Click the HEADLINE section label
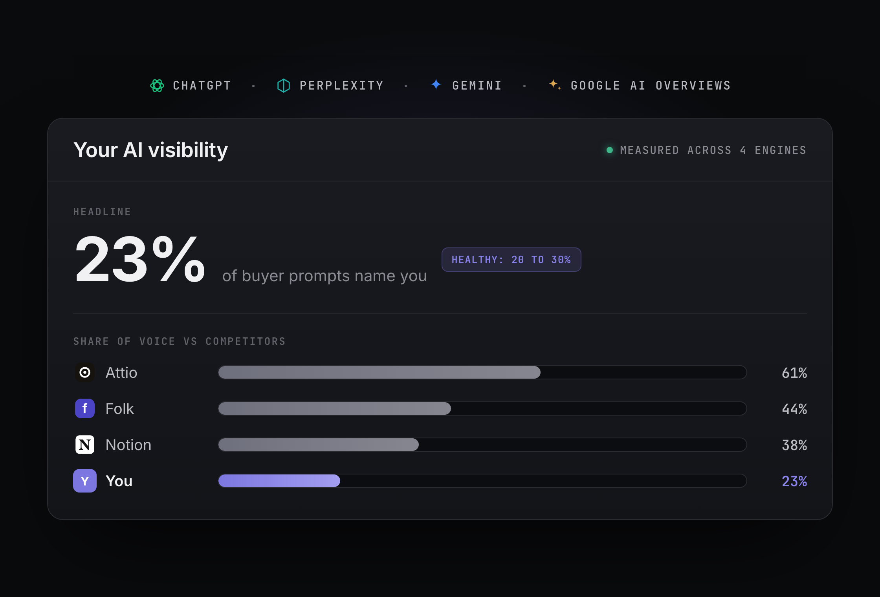The image size is (880, 597). [x=102, y=212]
